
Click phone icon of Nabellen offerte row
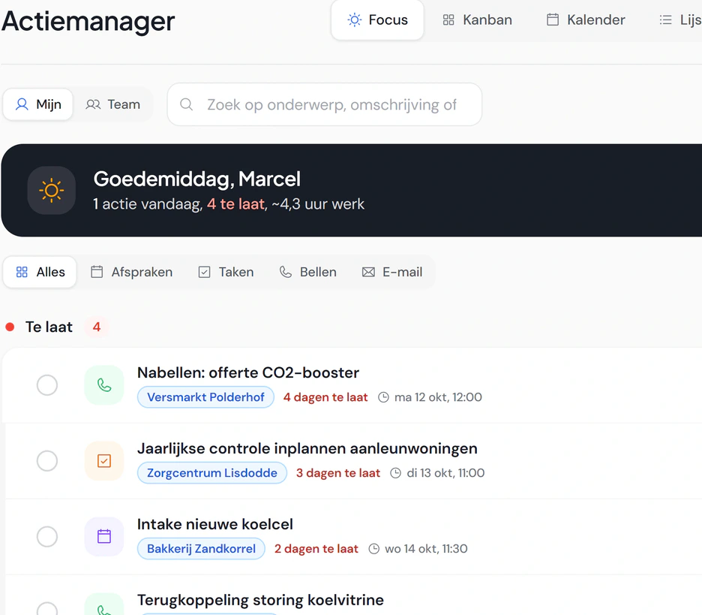[104, 385]
